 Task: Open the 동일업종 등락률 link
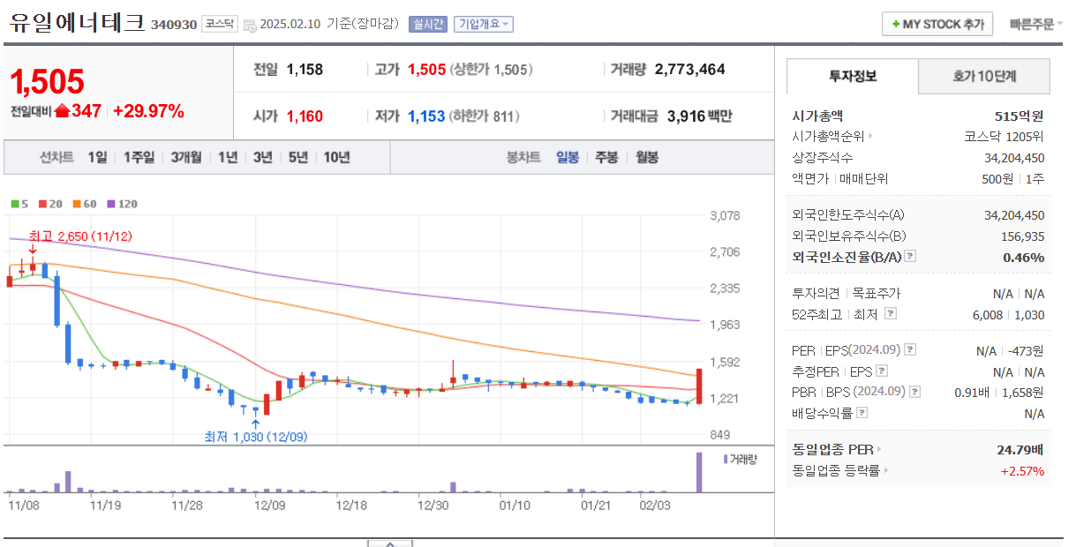coord(837,471)
